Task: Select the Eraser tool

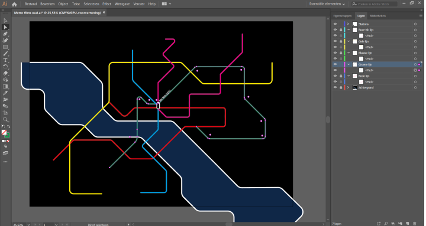Action: click(5, 73)
